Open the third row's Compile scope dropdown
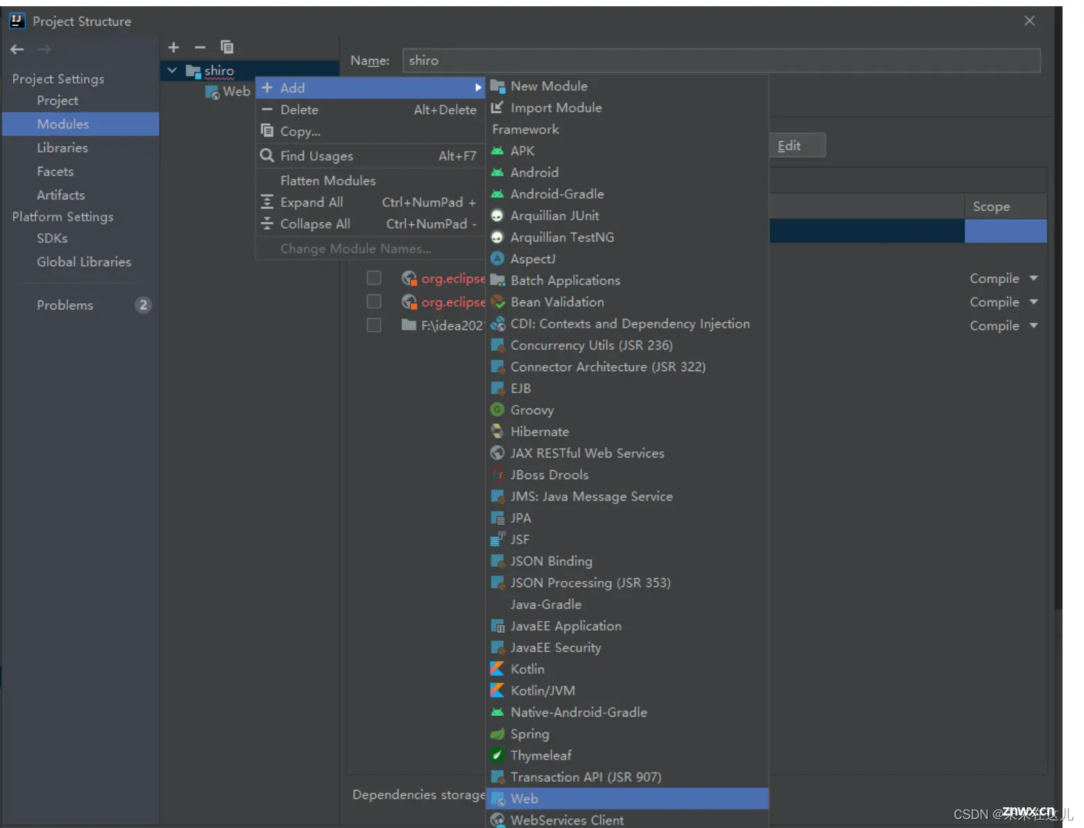This screenshot has width=1084, height=828. click(1033, 325)
